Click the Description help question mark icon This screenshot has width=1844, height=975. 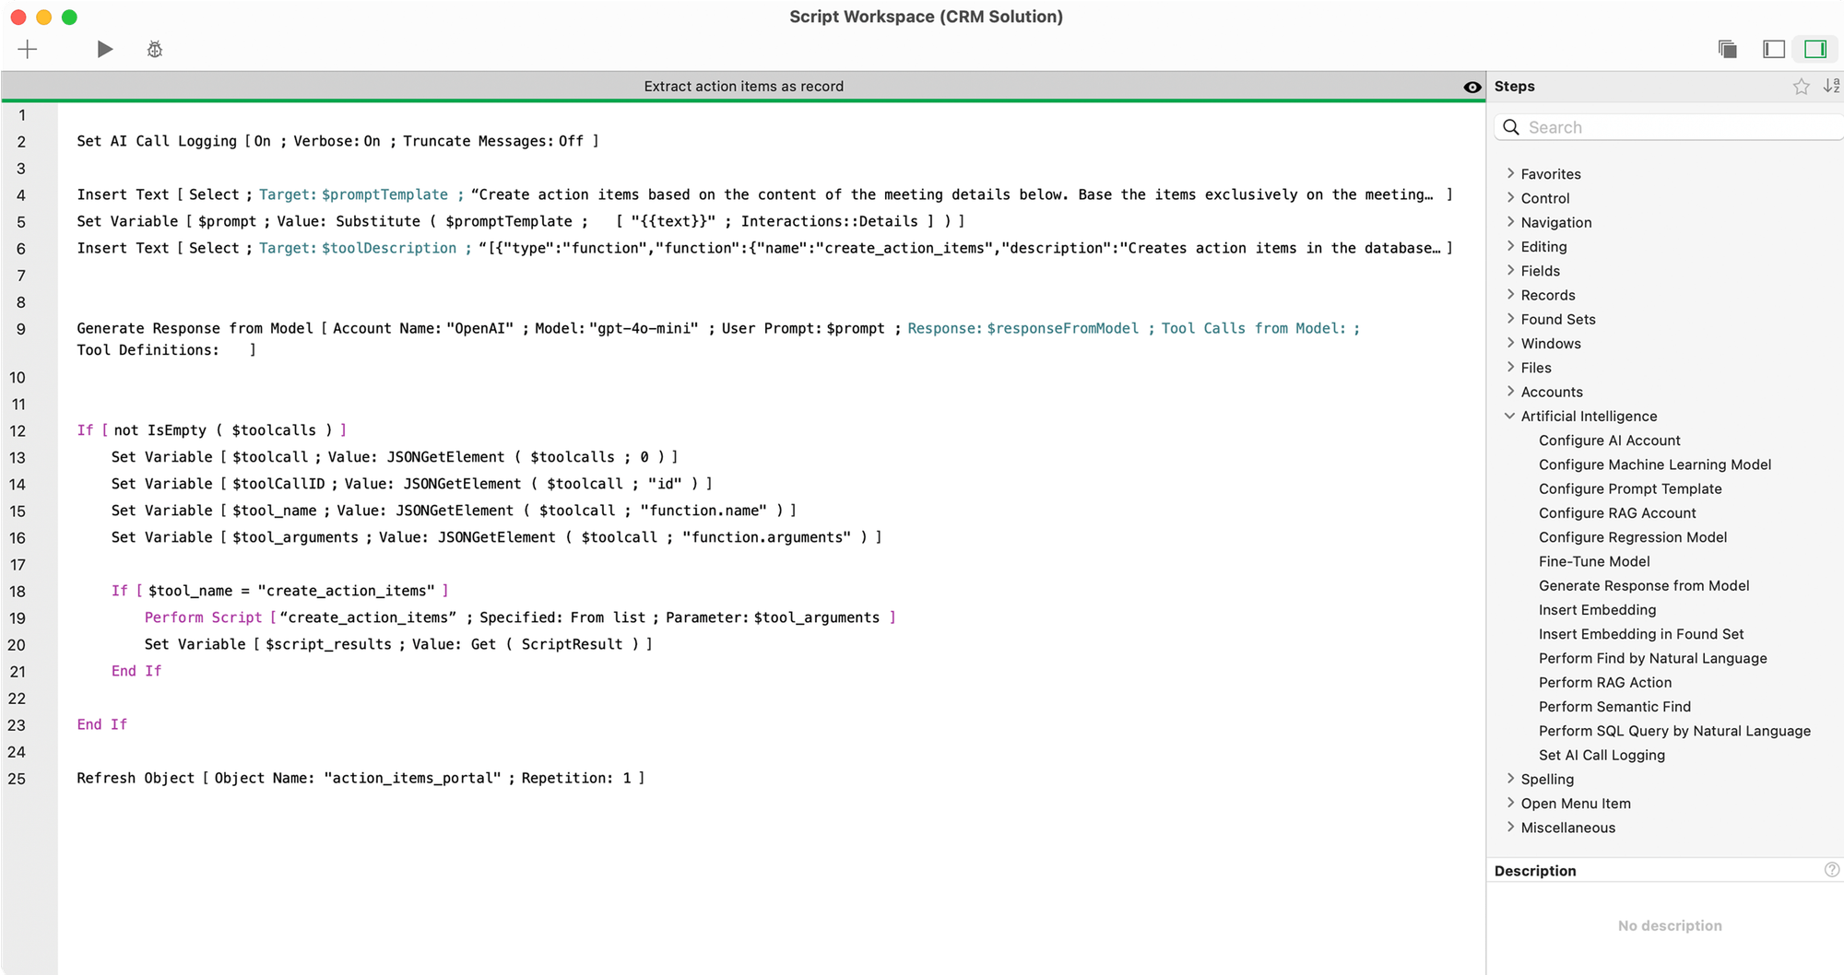click(1832, 870)
